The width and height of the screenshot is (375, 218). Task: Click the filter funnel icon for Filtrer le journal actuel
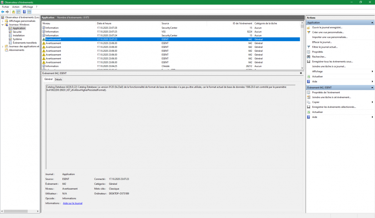coord(309,47)
